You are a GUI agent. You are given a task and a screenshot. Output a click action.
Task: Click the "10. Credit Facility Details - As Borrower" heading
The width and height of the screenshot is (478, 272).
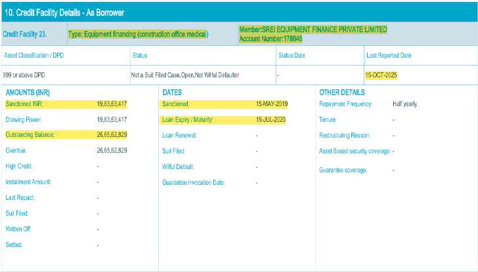click(64, 12)
